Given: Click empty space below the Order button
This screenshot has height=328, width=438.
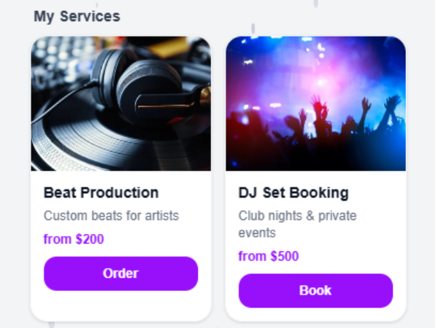Looking at the screenshot, I should pyautogui.click(x=120, y=305).
